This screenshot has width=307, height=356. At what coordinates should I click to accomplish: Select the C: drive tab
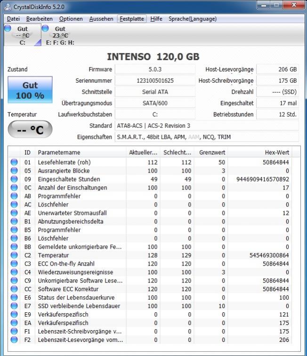pos(23,35)
